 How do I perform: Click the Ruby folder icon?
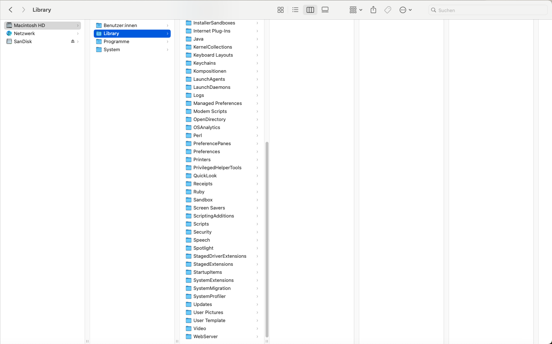(189, 192)
